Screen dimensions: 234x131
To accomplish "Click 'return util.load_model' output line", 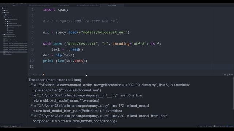I will (x=66, y=100).
